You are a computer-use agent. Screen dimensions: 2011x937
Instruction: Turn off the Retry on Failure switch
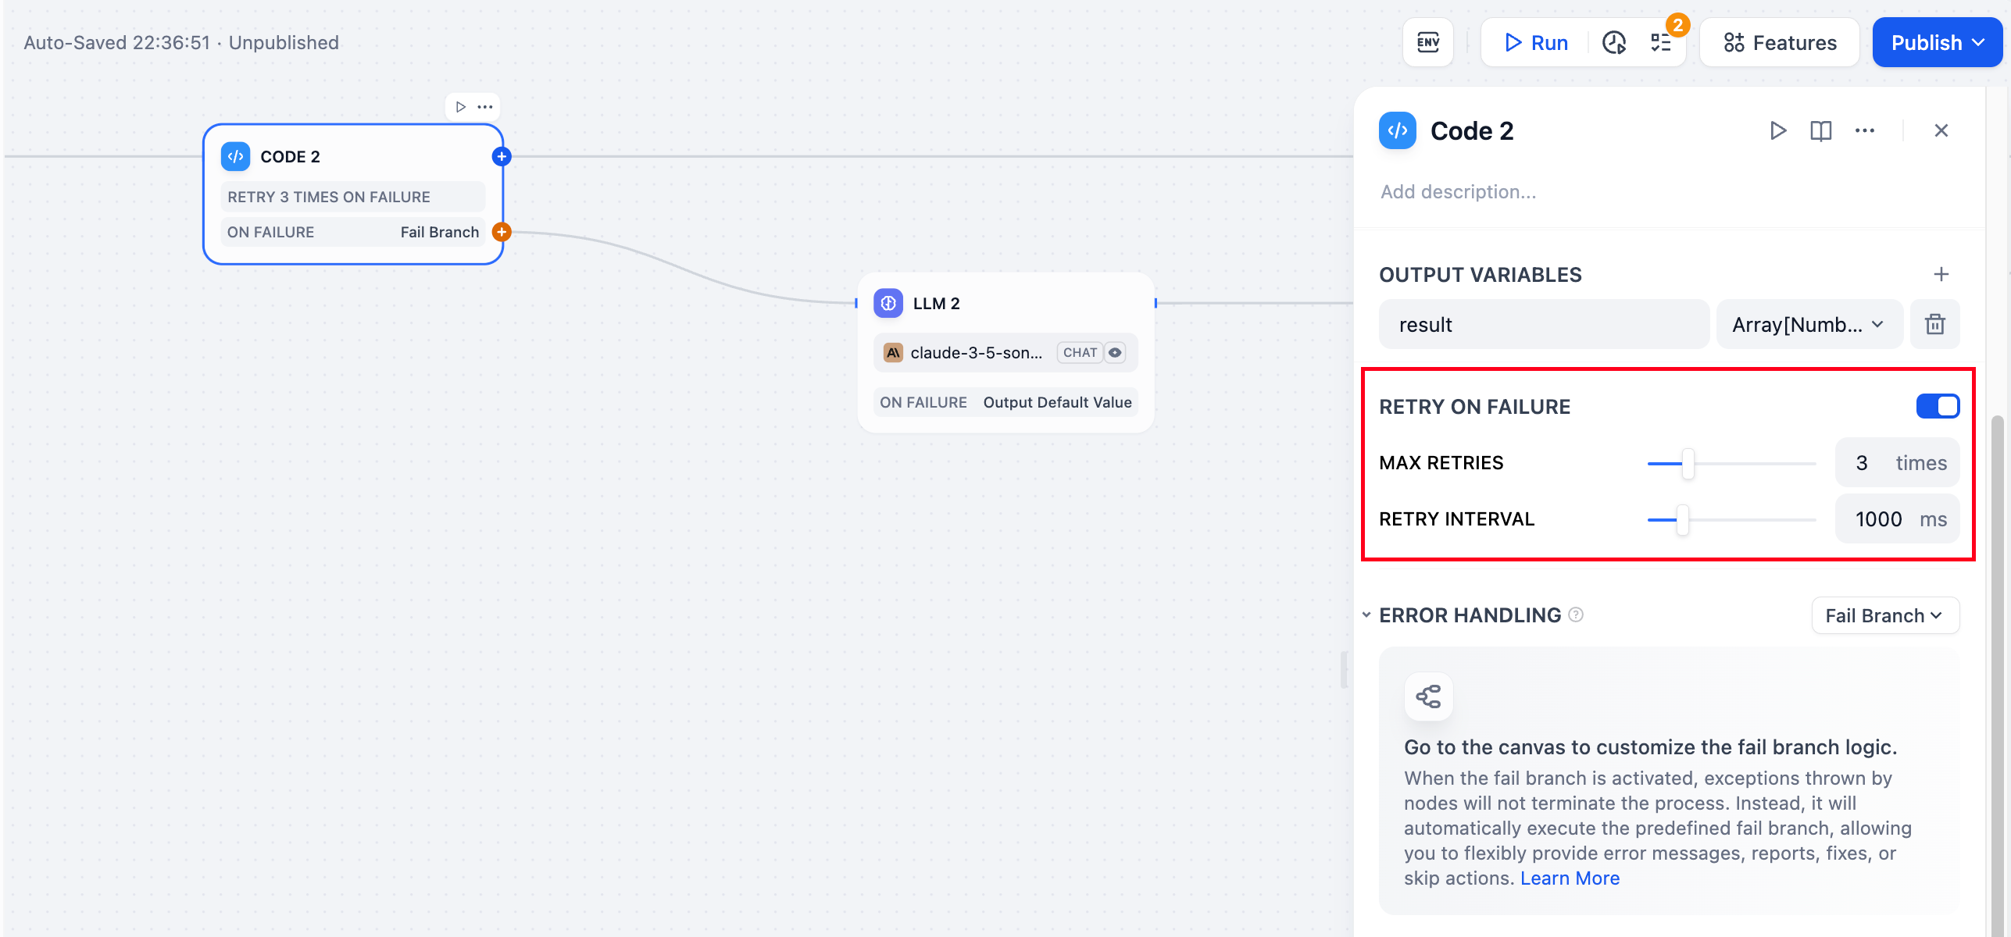click(x=1937, y=406)
